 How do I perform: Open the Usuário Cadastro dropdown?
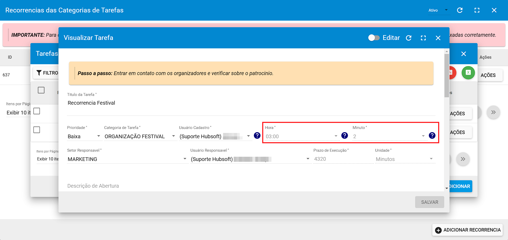[x=215, y=136]
